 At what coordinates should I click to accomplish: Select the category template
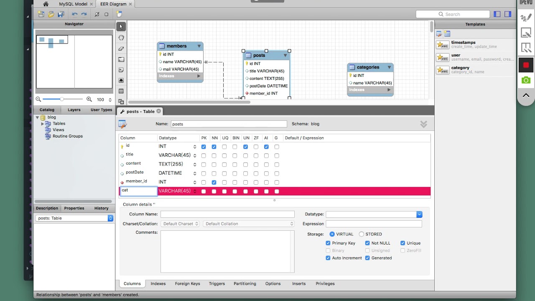475,70
